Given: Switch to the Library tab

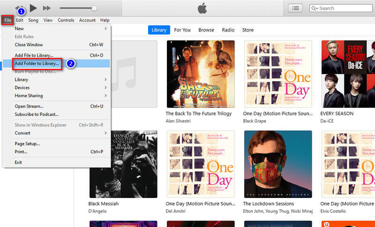Looking at the screenshot, I should tap(159, 30).
